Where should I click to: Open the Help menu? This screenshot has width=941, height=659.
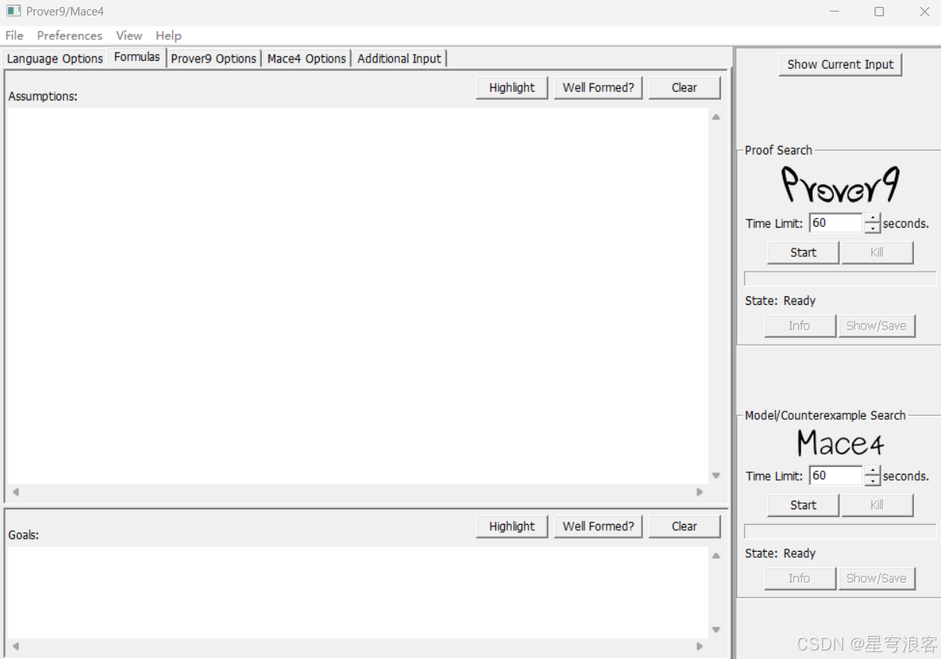168,35
